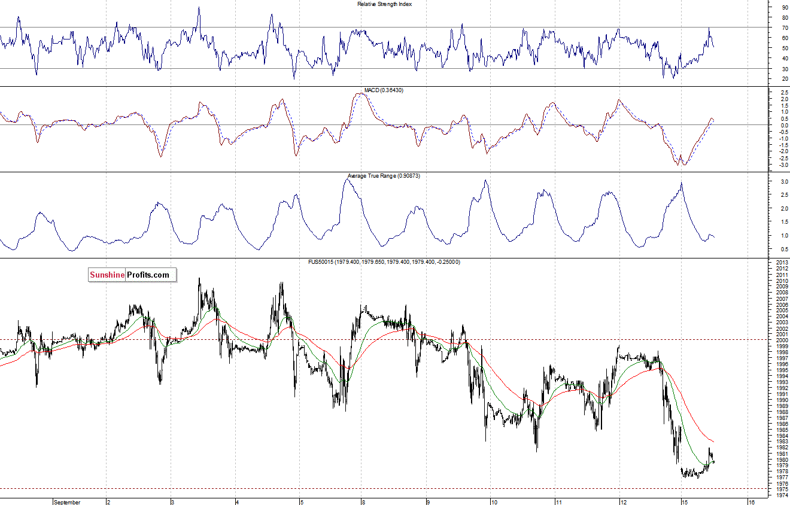Click date label "11" on the time axis

[x=558, y=502]
